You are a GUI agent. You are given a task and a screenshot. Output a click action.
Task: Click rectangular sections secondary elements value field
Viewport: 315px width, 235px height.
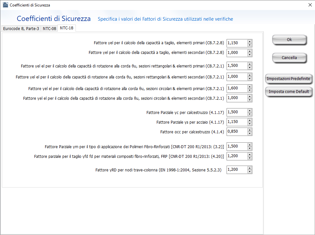point(237,77)
